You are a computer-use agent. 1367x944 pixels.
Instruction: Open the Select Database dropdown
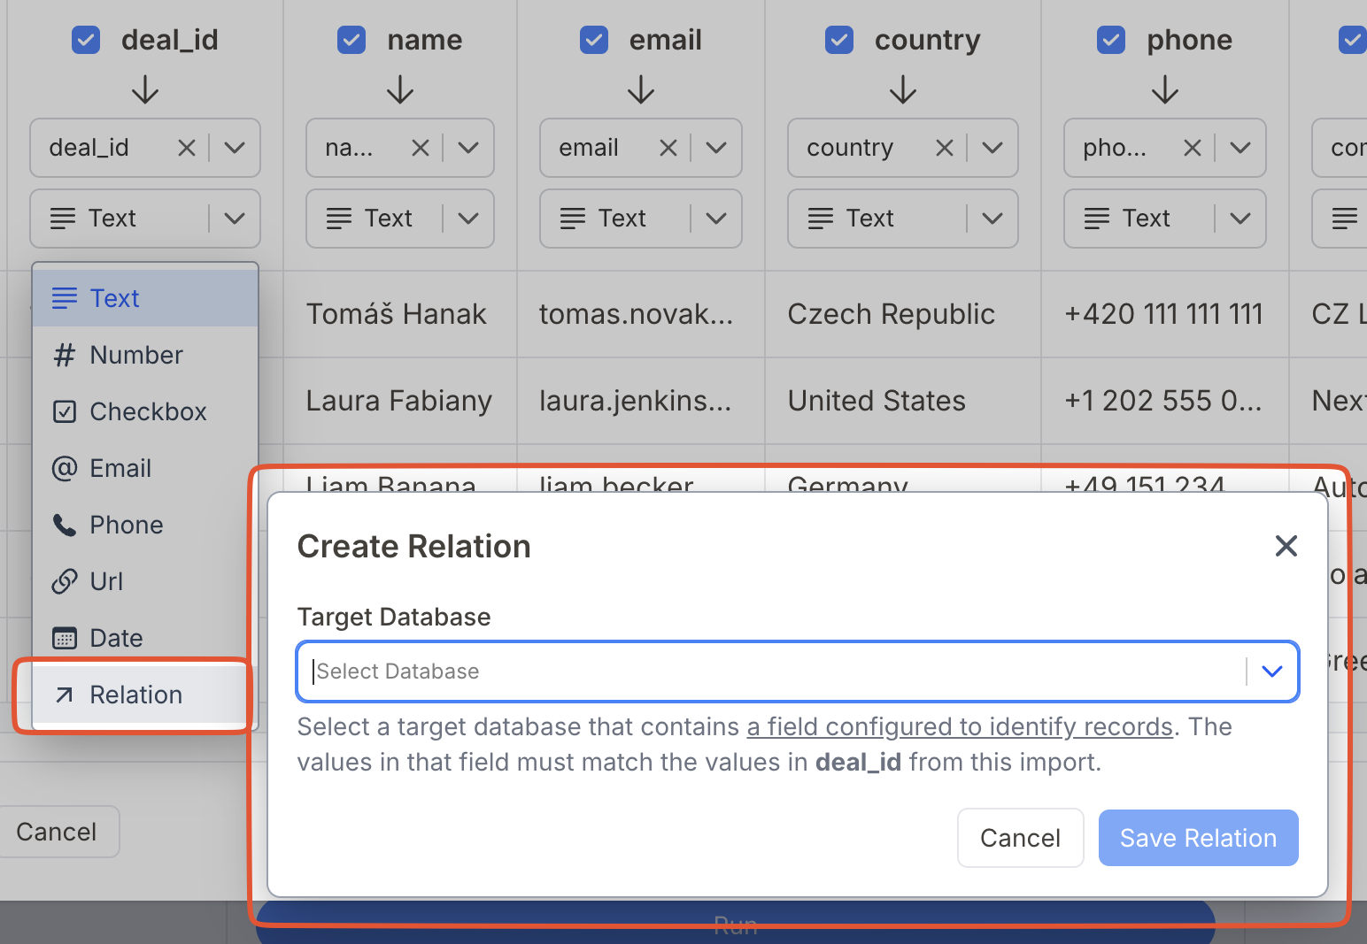click(x=1272, y=672)
